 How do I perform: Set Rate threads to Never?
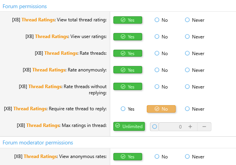[x=194, y=53]
